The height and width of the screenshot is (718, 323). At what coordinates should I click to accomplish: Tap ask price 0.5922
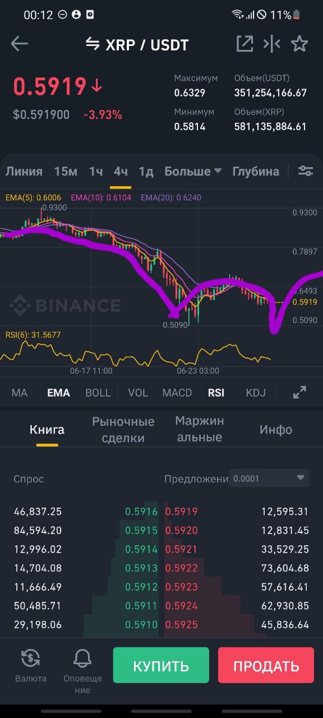181,568
